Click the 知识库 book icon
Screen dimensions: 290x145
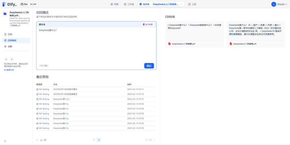pyautogui.click(x=140, y=4)
